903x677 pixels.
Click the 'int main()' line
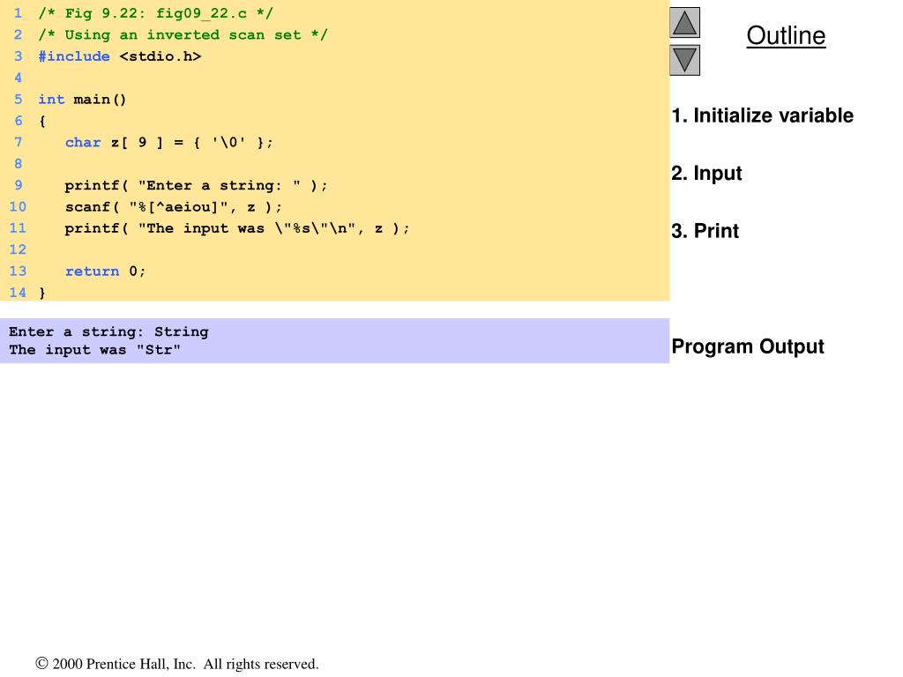(82, 100)
